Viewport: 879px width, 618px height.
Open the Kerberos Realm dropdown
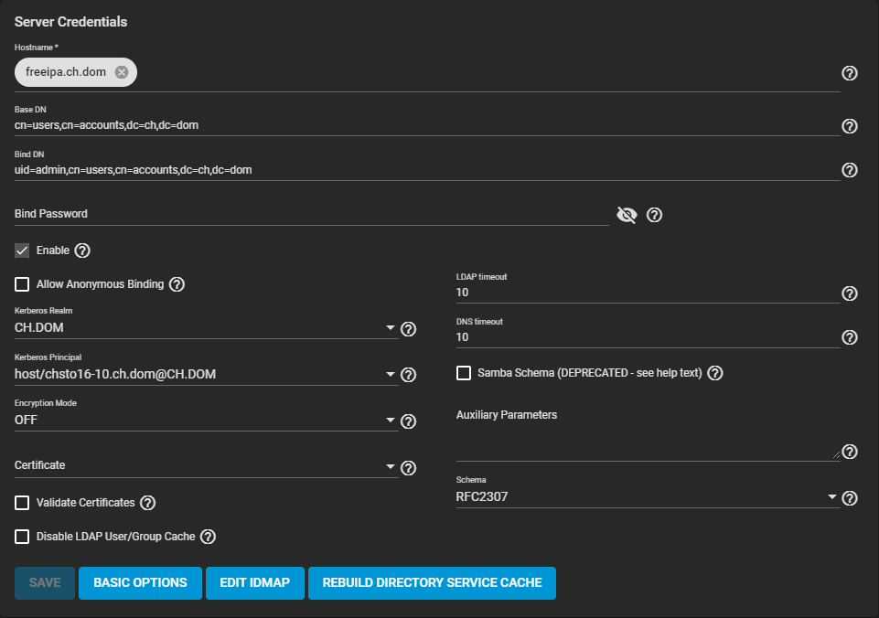coord(206,328)
